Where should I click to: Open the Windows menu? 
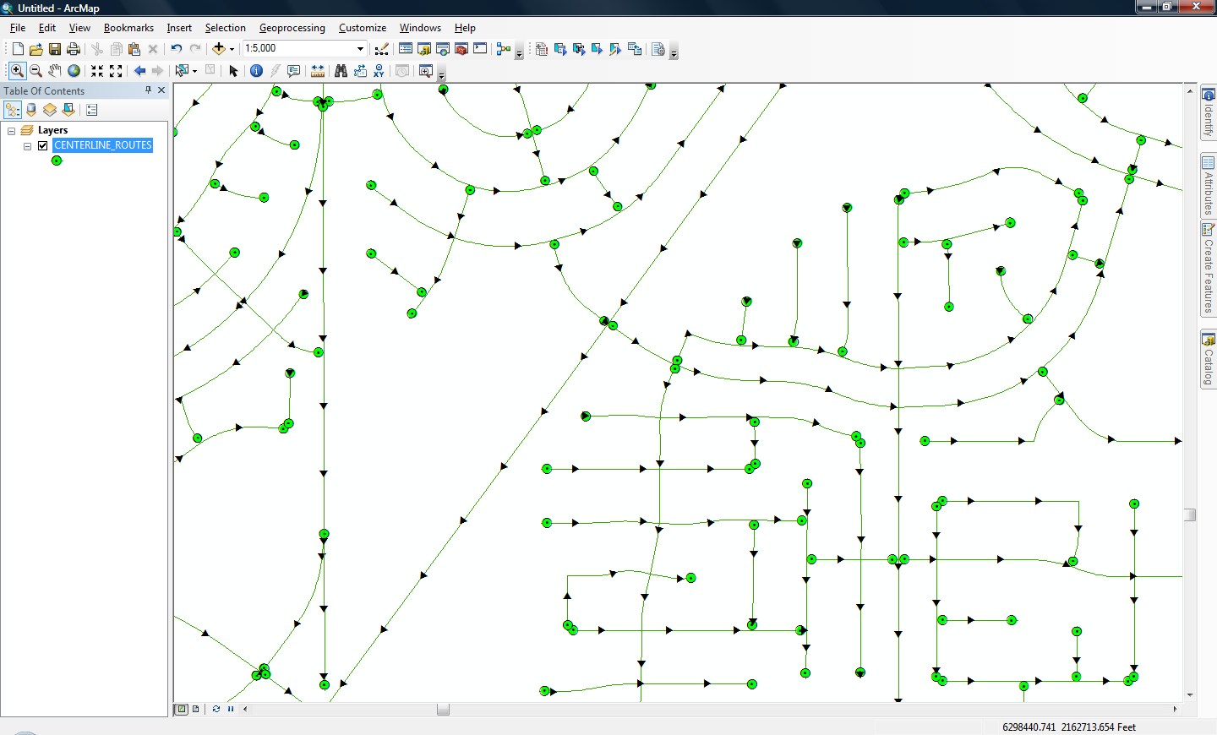tap(420, 28)
